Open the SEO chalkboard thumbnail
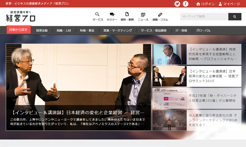 coord(169,120)
